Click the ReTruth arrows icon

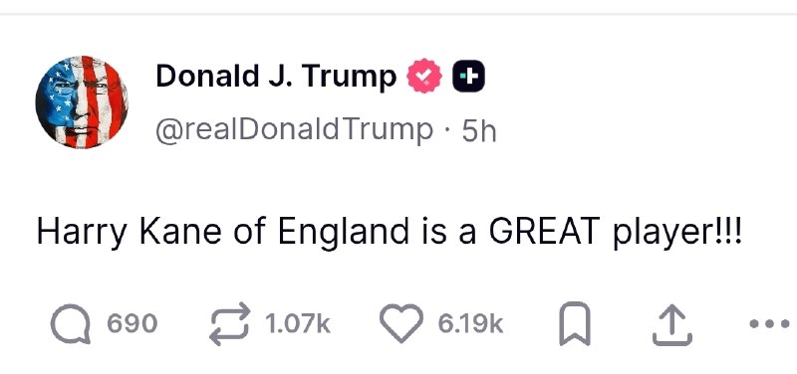coord(230,323)
